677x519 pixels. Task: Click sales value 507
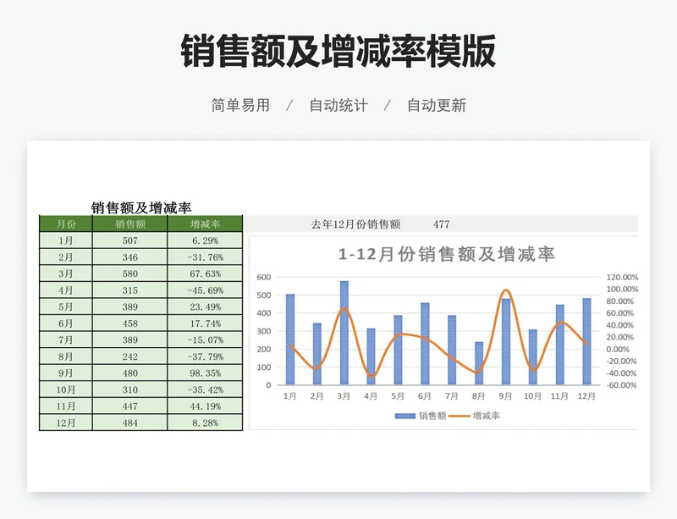pos(130,240)
